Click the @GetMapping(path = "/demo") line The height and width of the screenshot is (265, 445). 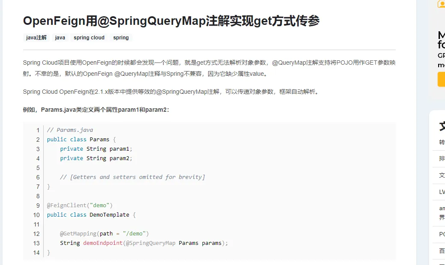(105, 233)
